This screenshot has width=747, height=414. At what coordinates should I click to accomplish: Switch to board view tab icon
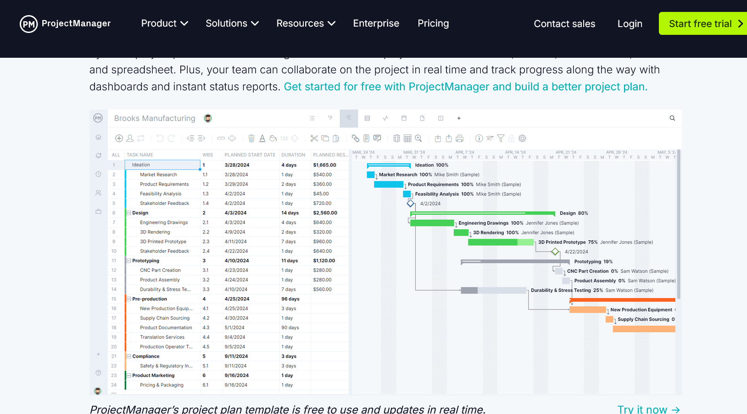(x=330, y=118)
